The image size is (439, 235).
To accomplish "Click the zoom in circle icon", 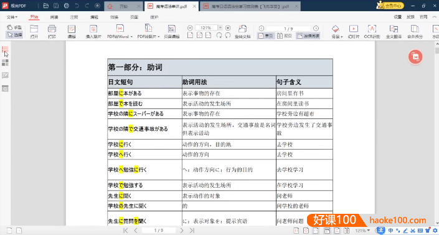I will tap(228, 28).
